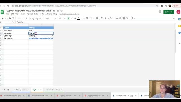The width and height of the screenshot is (181, 102).
Task: Open the browser extensions puzzle icon
Action: pyautogui.click(x=162, y=6)
